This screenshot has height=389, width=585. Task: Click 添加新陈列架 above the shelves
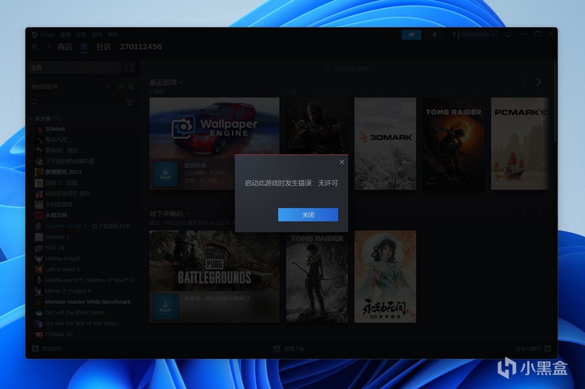(346, 69)
